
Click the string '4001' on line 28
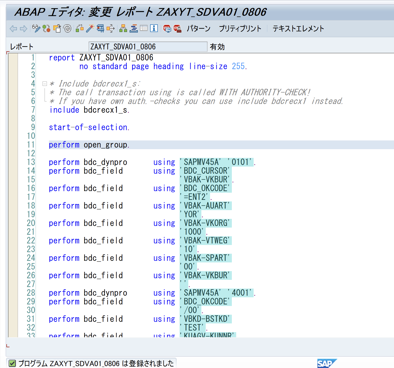(x=240, y=293)
